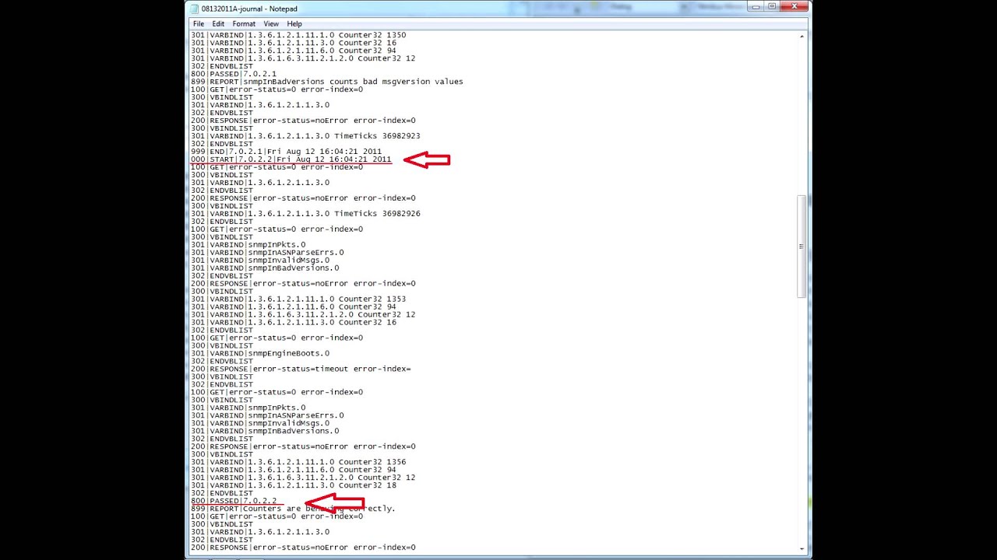Click the 'TimeTicks 36982926' line
This screenshot has height=560, width=997.
(305, 214)
